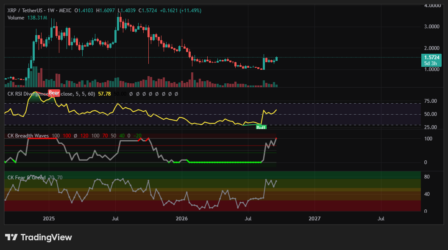Screen dimensions: 448x250
Task: Click the 2.0000 price axis label
Action: (432, 48)
